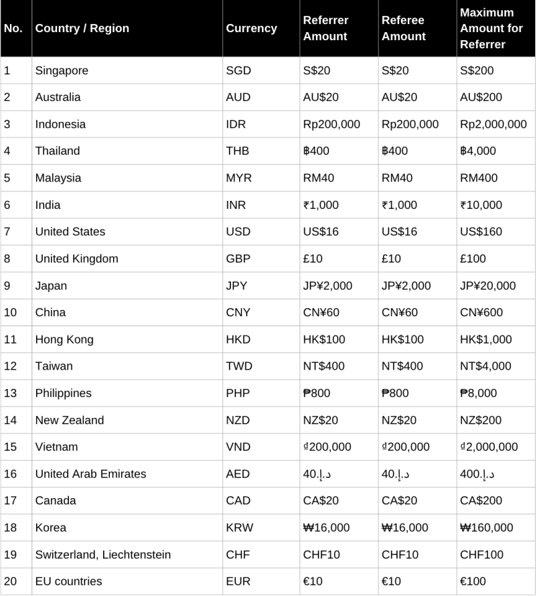The width and height of the screenshot is (537, 596).
Task: Click the Switzerland, Liechtenstein country cell
Action: point(103,554)
